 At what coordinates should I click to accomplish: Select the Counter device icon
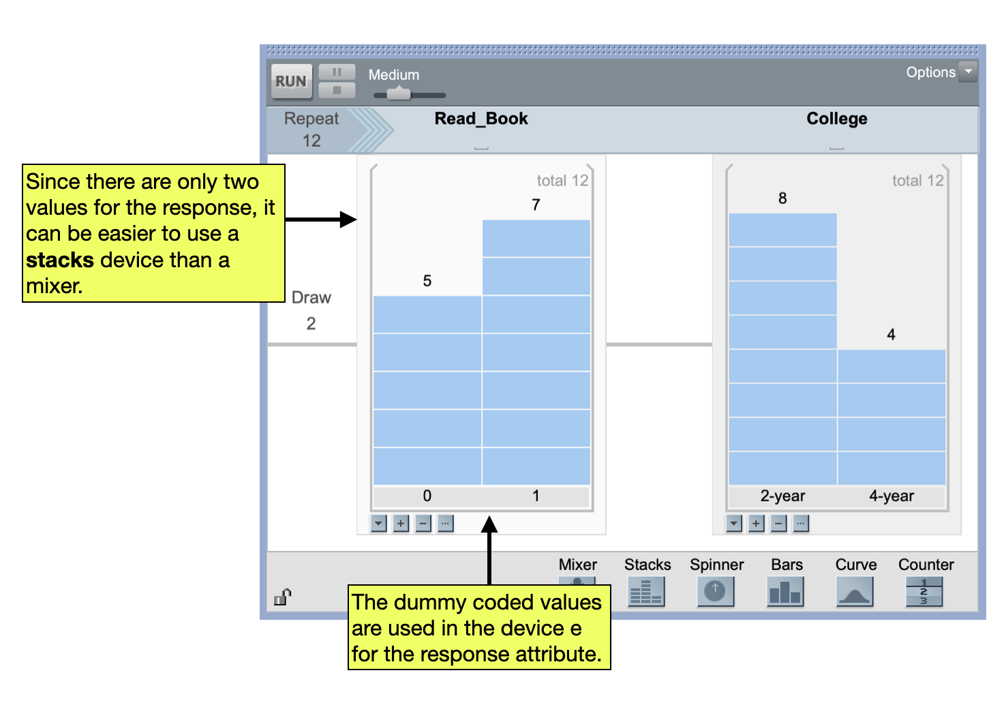(924, 592)
